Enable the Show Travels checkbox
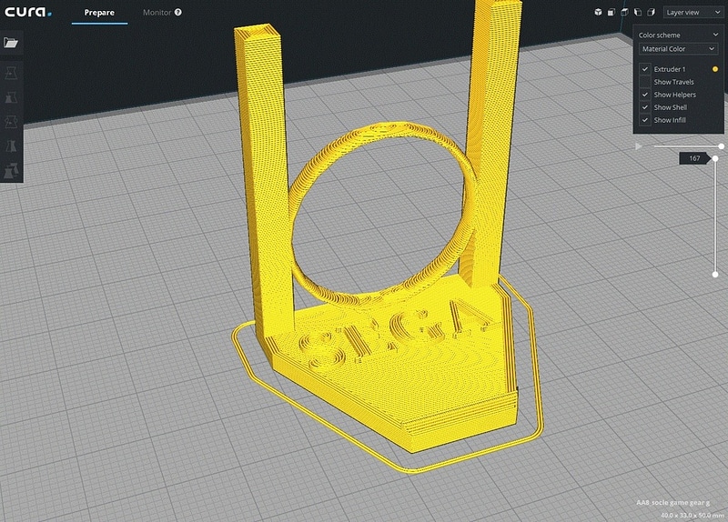 click(645, 82)
